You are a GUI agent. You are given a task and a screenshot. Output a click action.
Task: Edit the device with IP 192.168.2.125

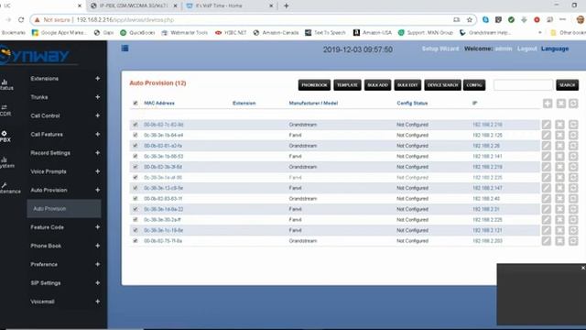click(547, 135)
